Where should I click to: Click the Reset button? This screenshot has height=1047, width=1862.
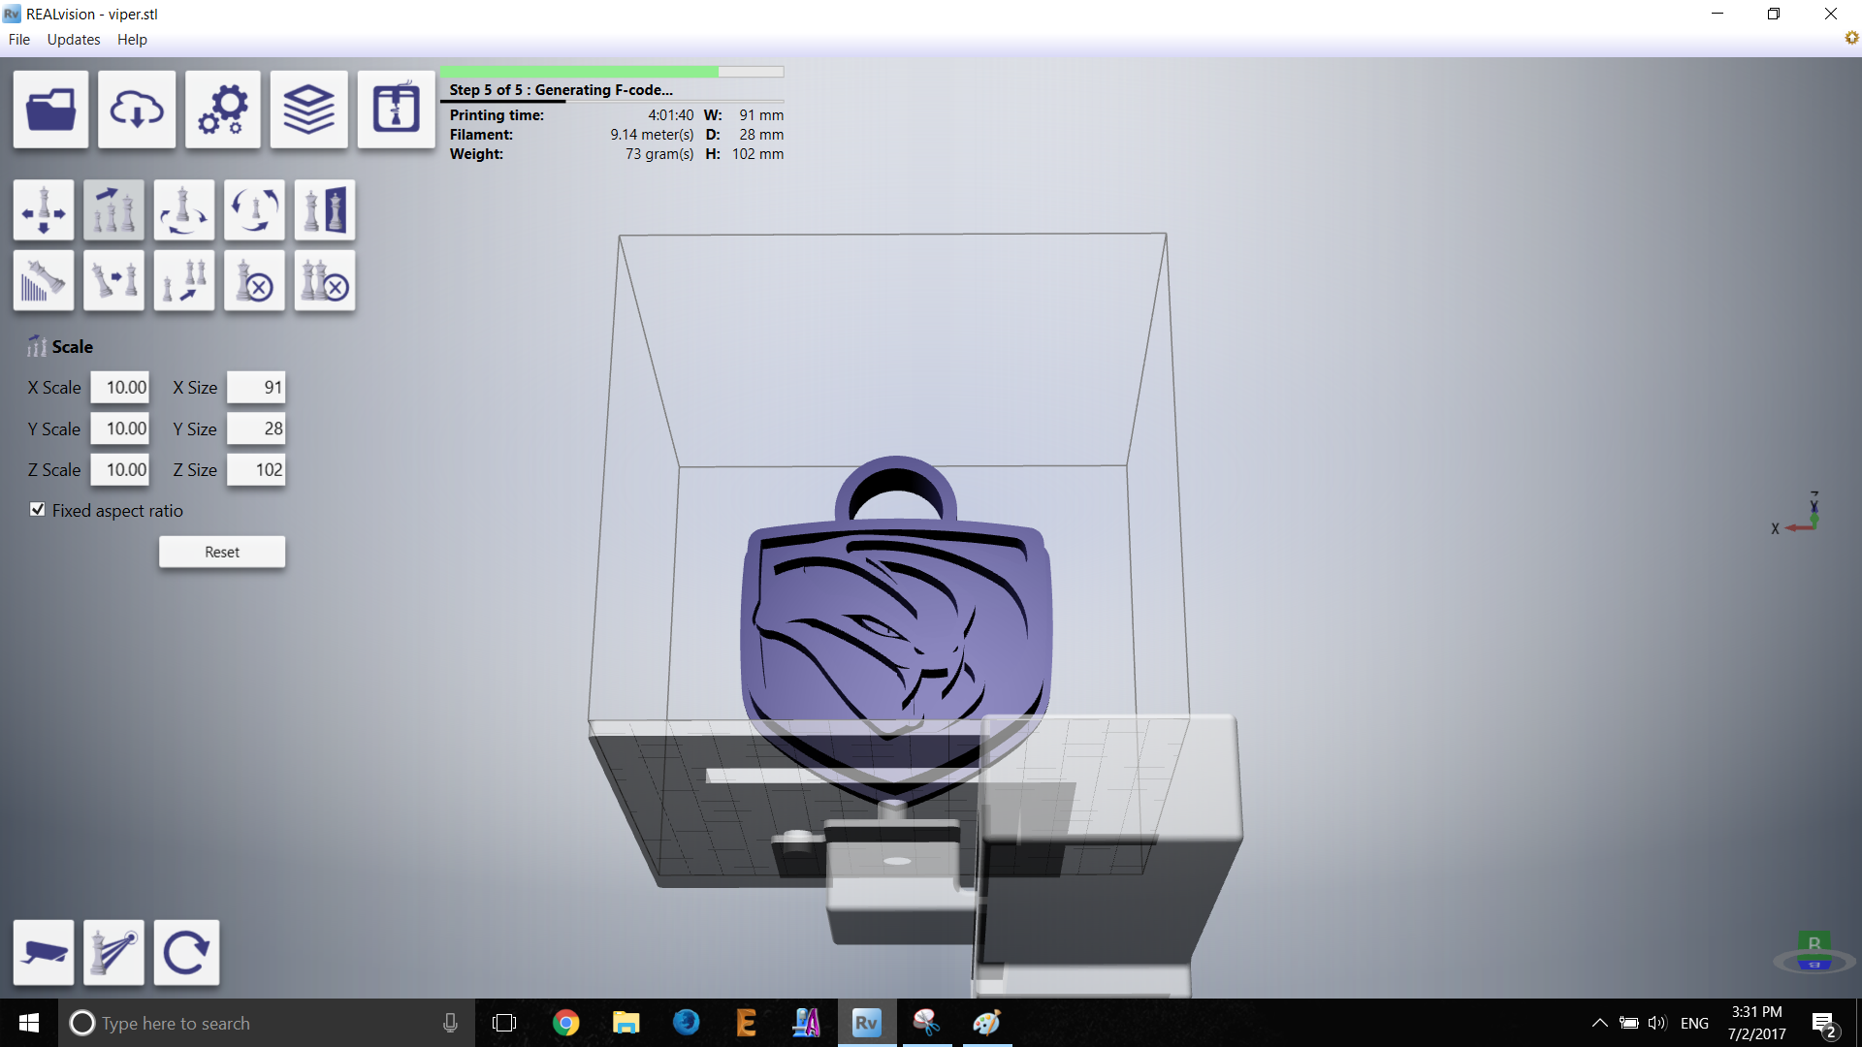pyautogui.click(x=222, y=552)
